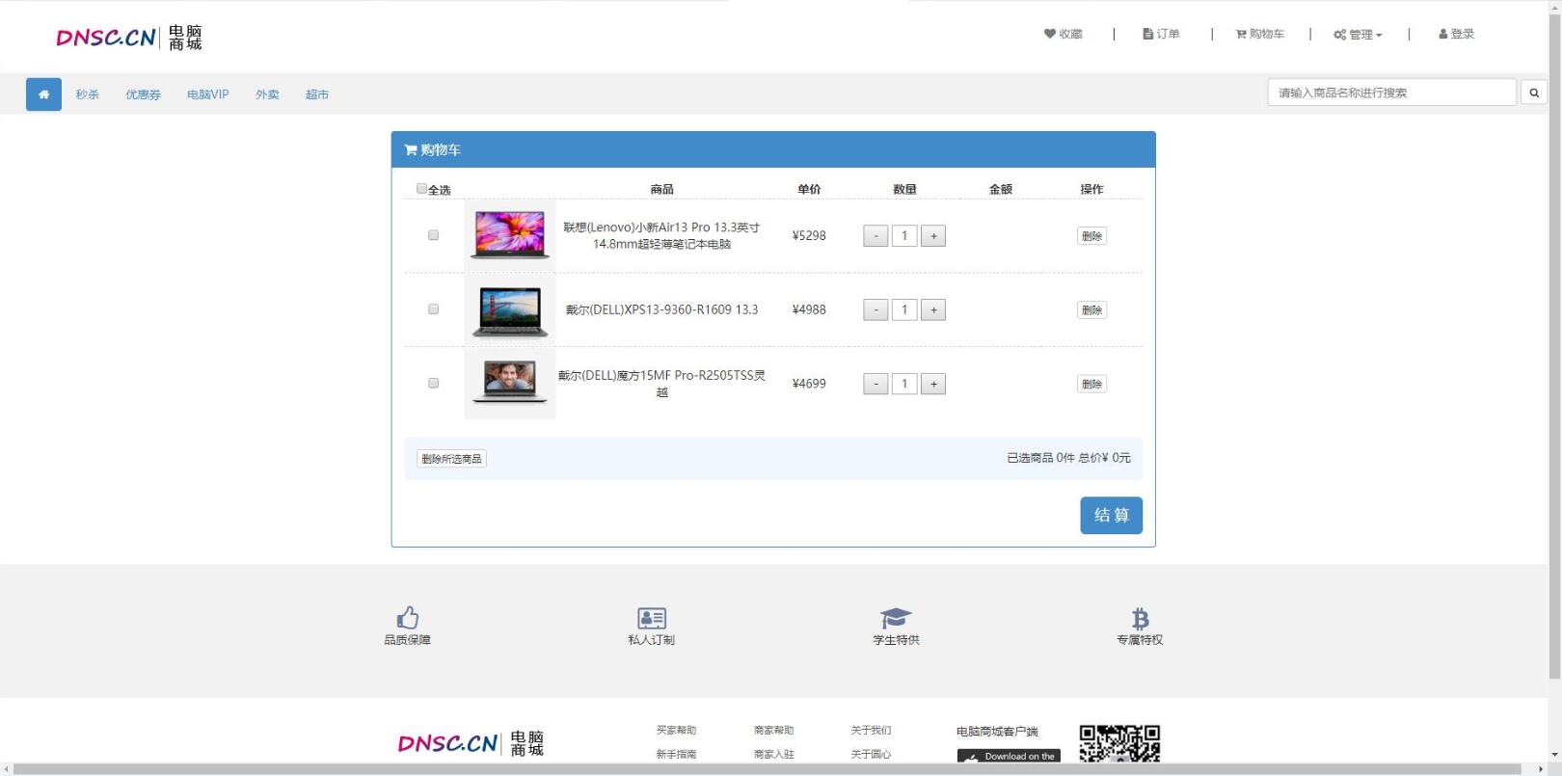Screen dimensions: 1562x776
Task: Open the 联想(Lenovo)小新Air13 Pro product title
Action: 661,235
